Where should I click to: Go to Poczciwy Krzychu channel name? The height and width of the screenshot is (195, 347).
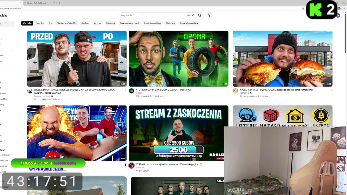[x=42, y=96]
